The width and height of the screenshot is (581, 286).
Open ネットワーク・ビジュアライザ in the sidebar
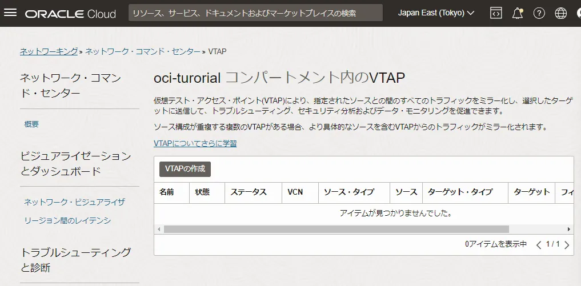click(x=74, y=202)
